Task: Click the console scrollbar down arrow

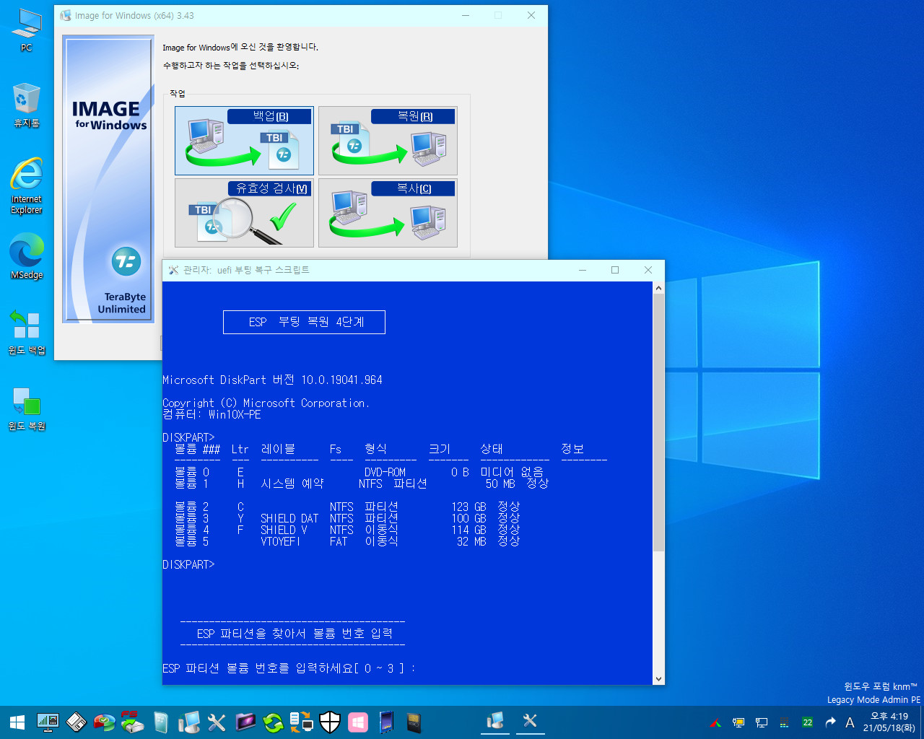Action: tap(658, 678)
